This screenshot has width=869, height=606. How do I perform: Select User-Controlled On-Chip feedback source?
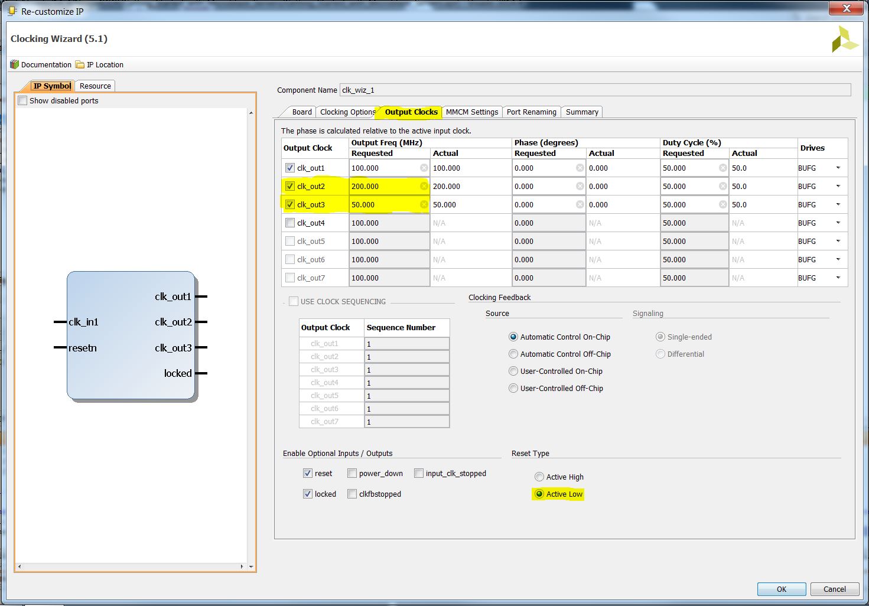(513, 371)
